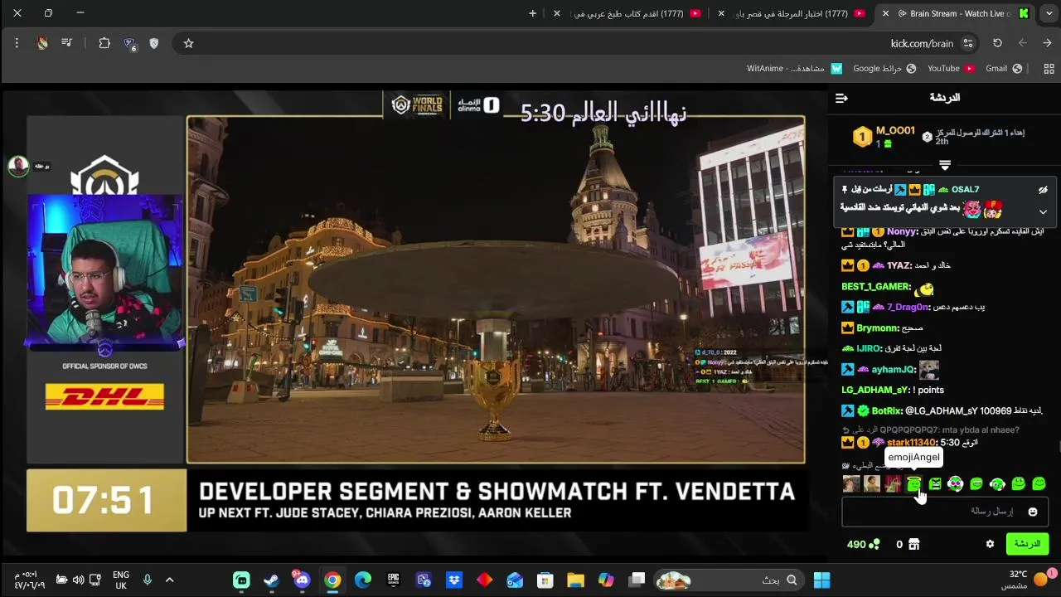Open a new browser tab
This screenshot has width=1061, height=597.
[532, 13]
